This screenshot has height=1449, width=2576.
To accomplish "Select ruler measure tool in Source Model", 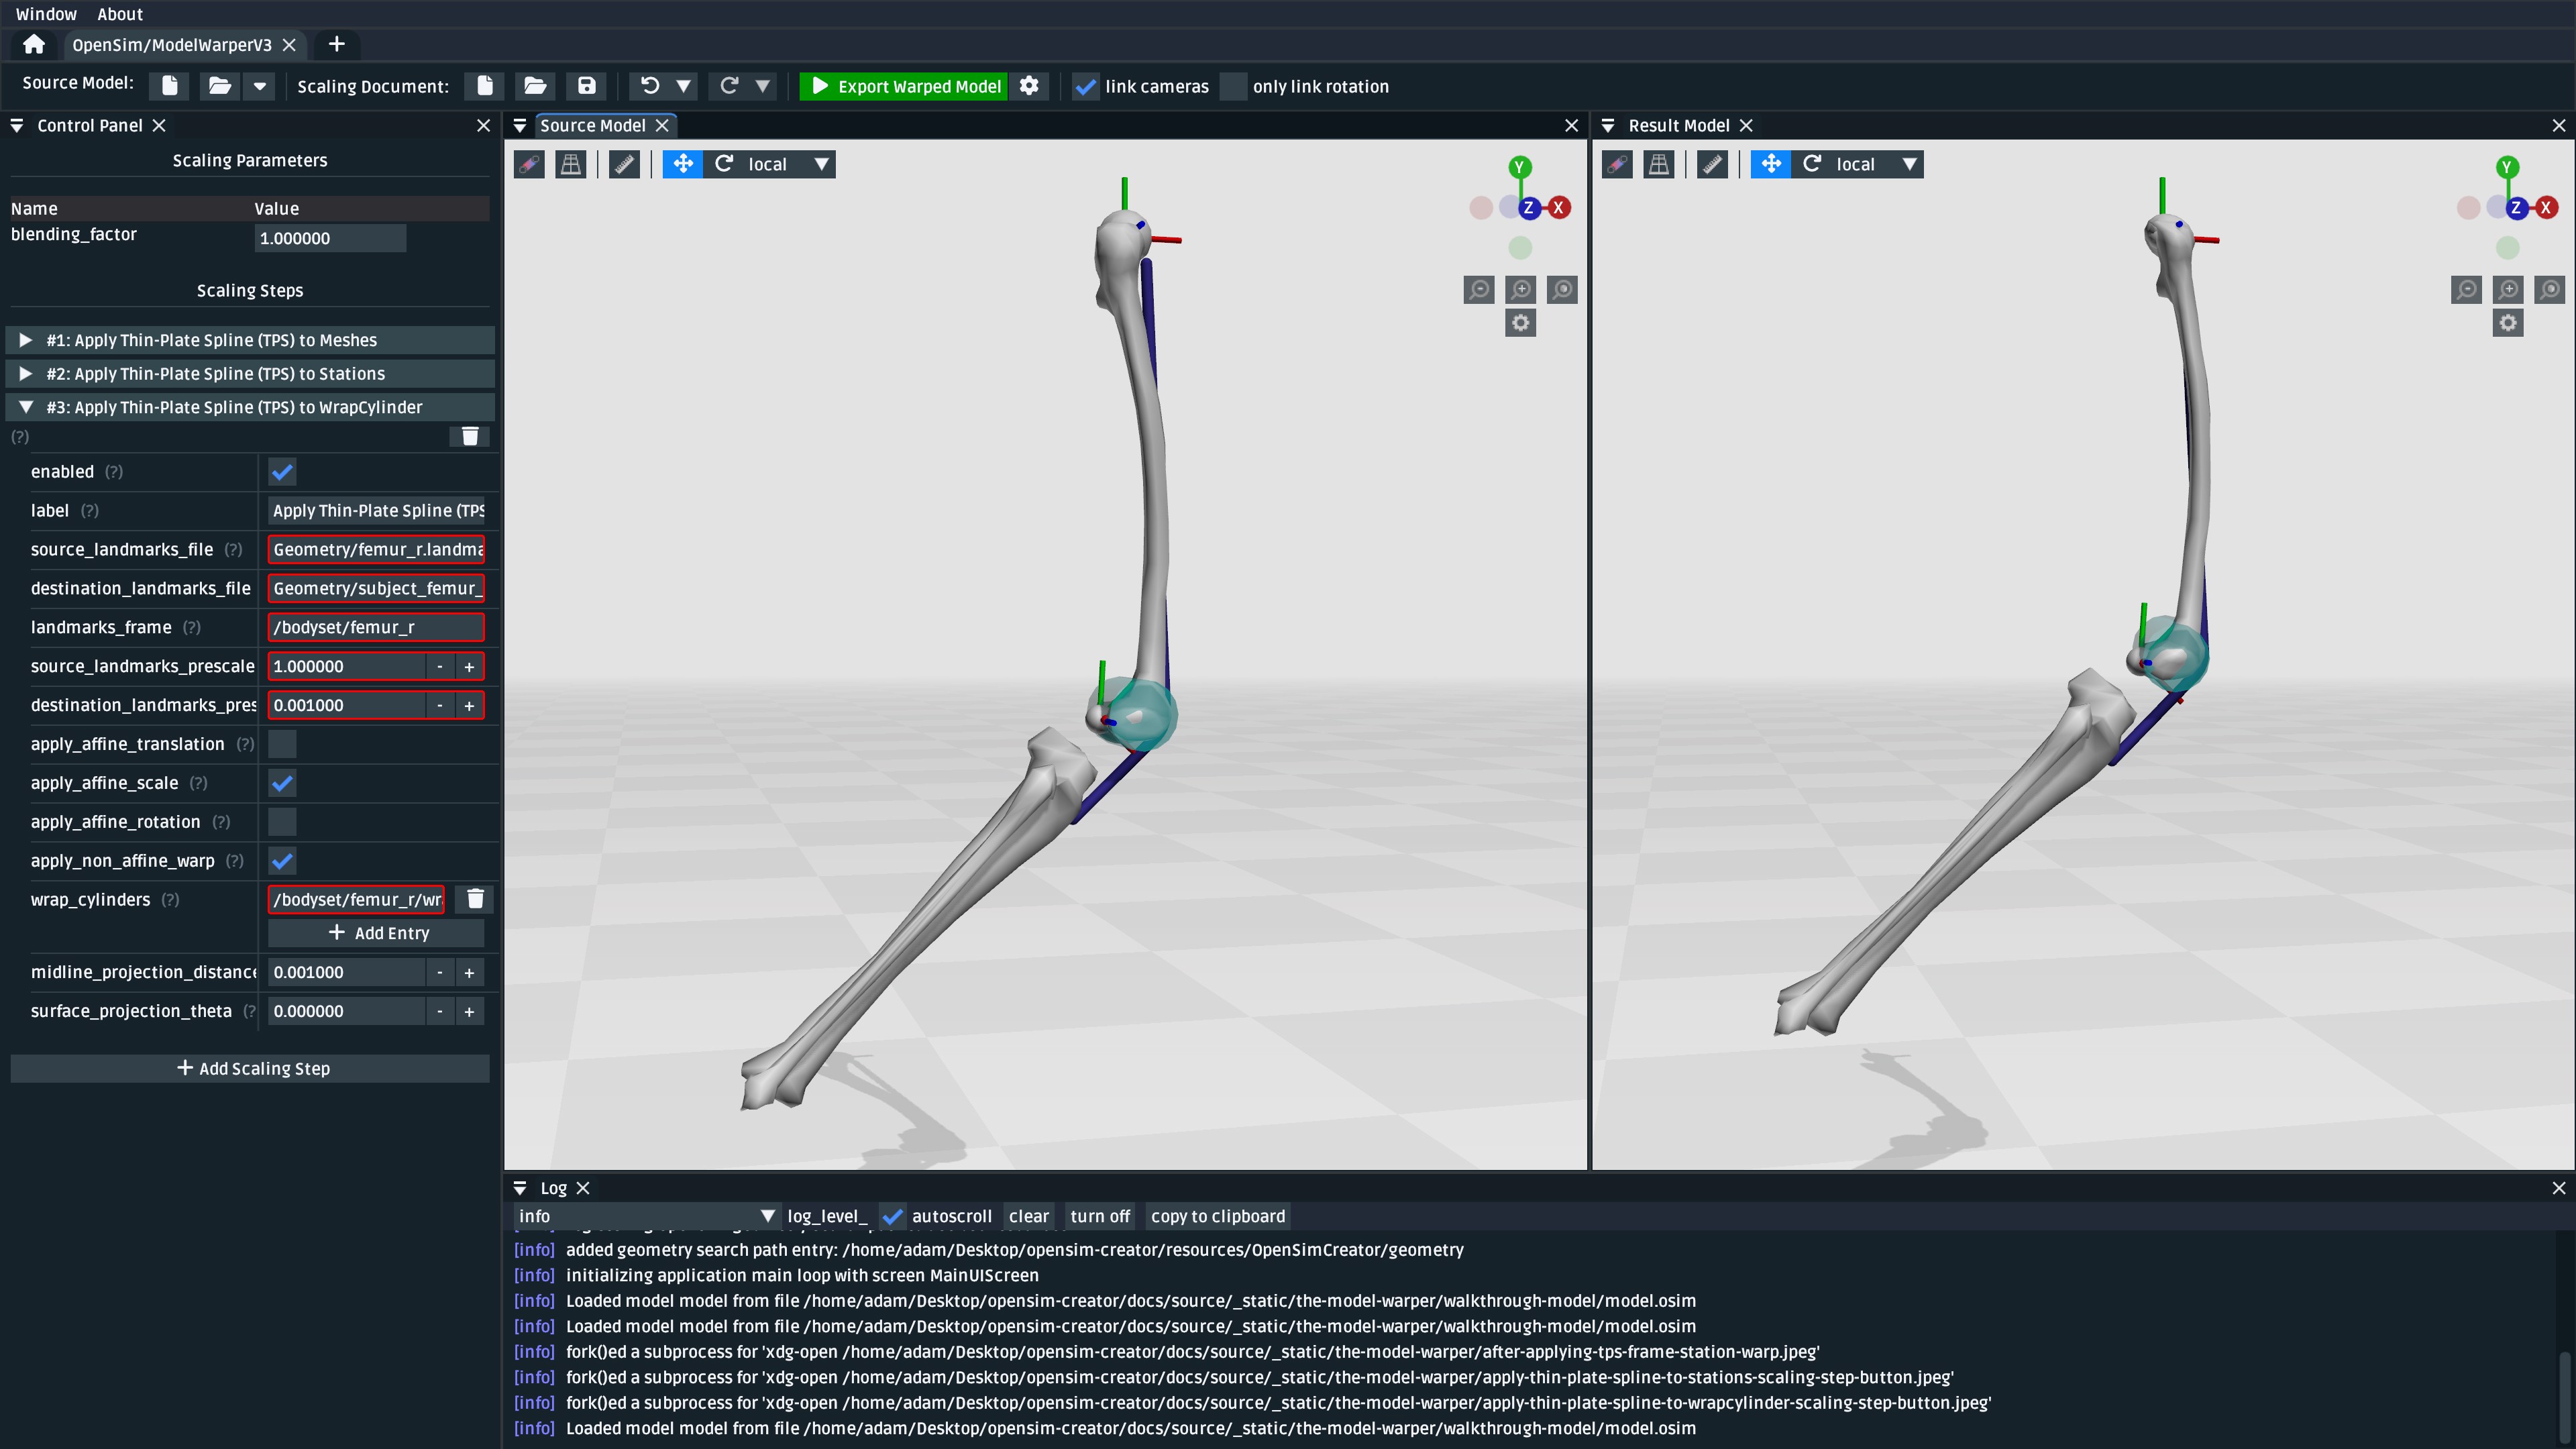I will click(x=624, y=164).
